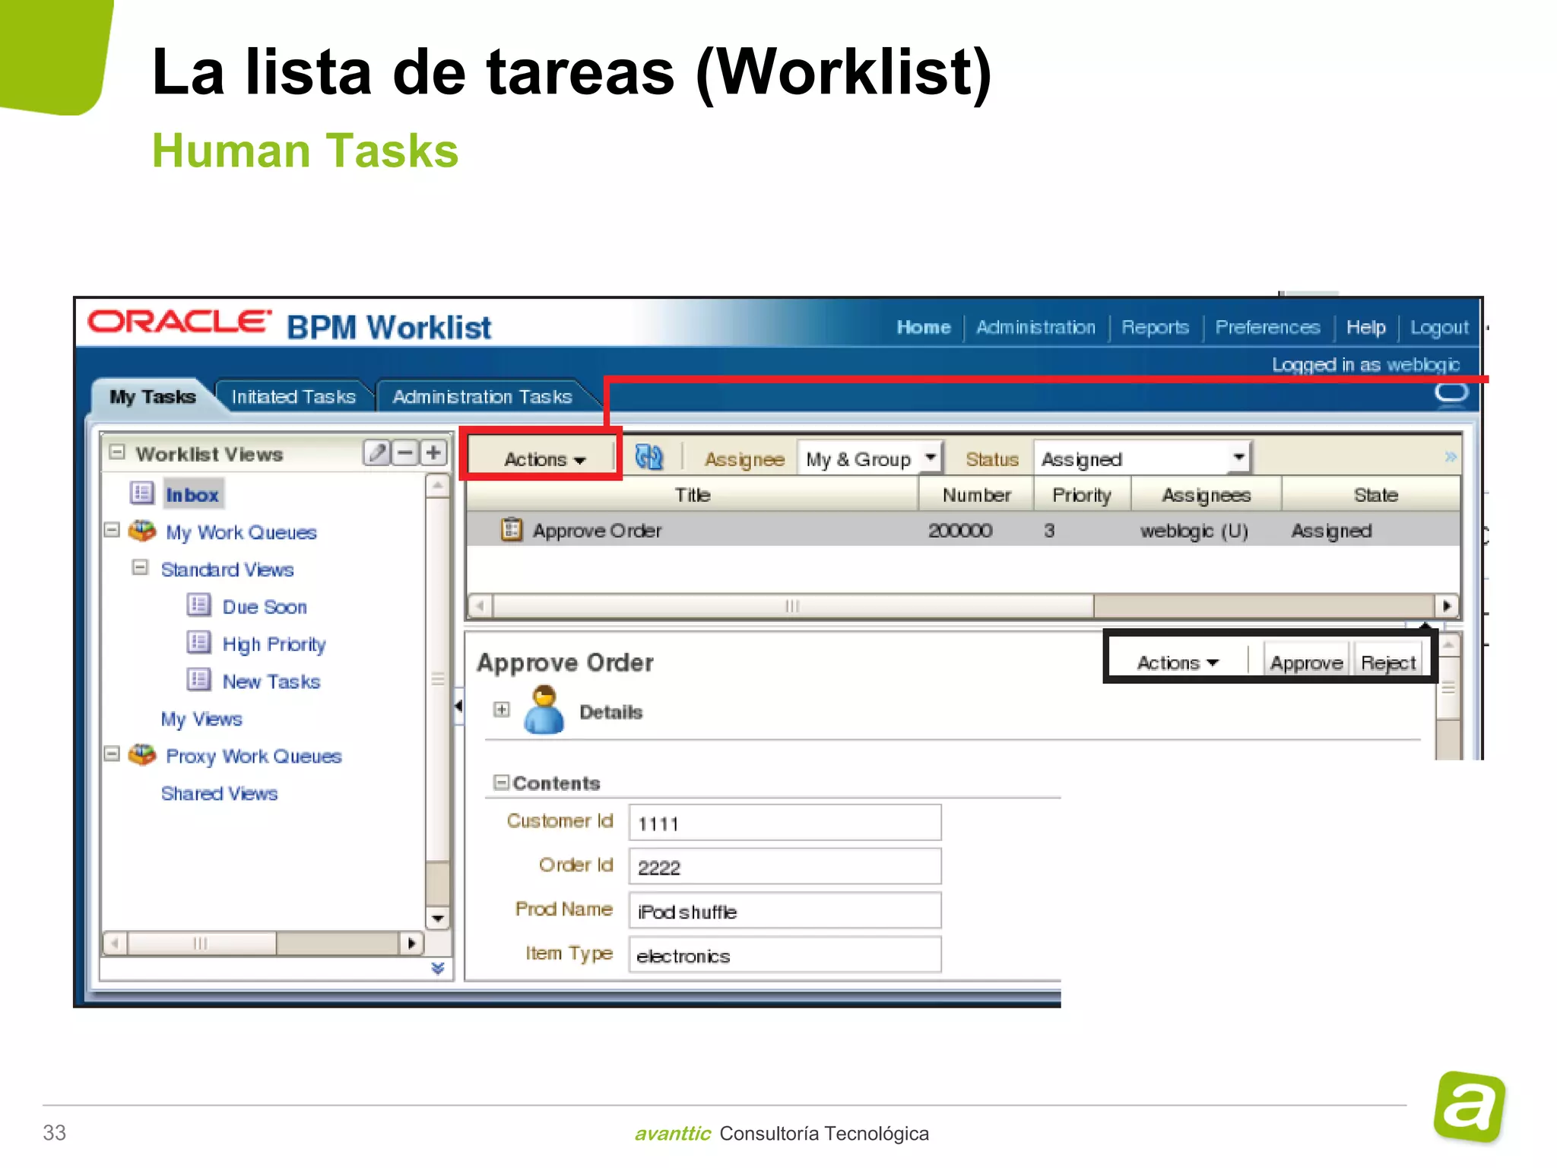Click the New Tasks view icon
This screenshot has width=1557, height=1168.
pos(199,679)
